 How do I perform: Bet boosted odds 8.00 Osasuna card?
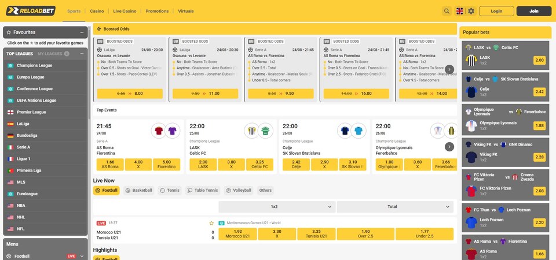click(130, 94)
